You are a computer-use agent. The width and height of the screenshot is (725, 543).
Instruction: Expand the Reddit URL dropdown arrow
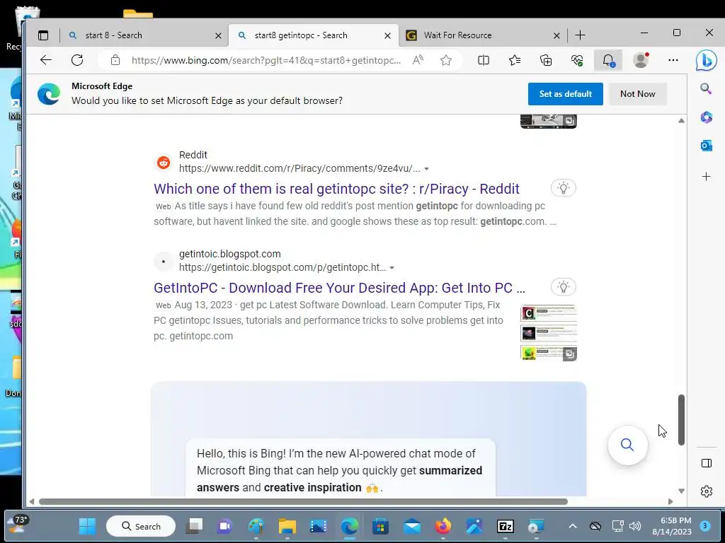[x=426, y=169]
